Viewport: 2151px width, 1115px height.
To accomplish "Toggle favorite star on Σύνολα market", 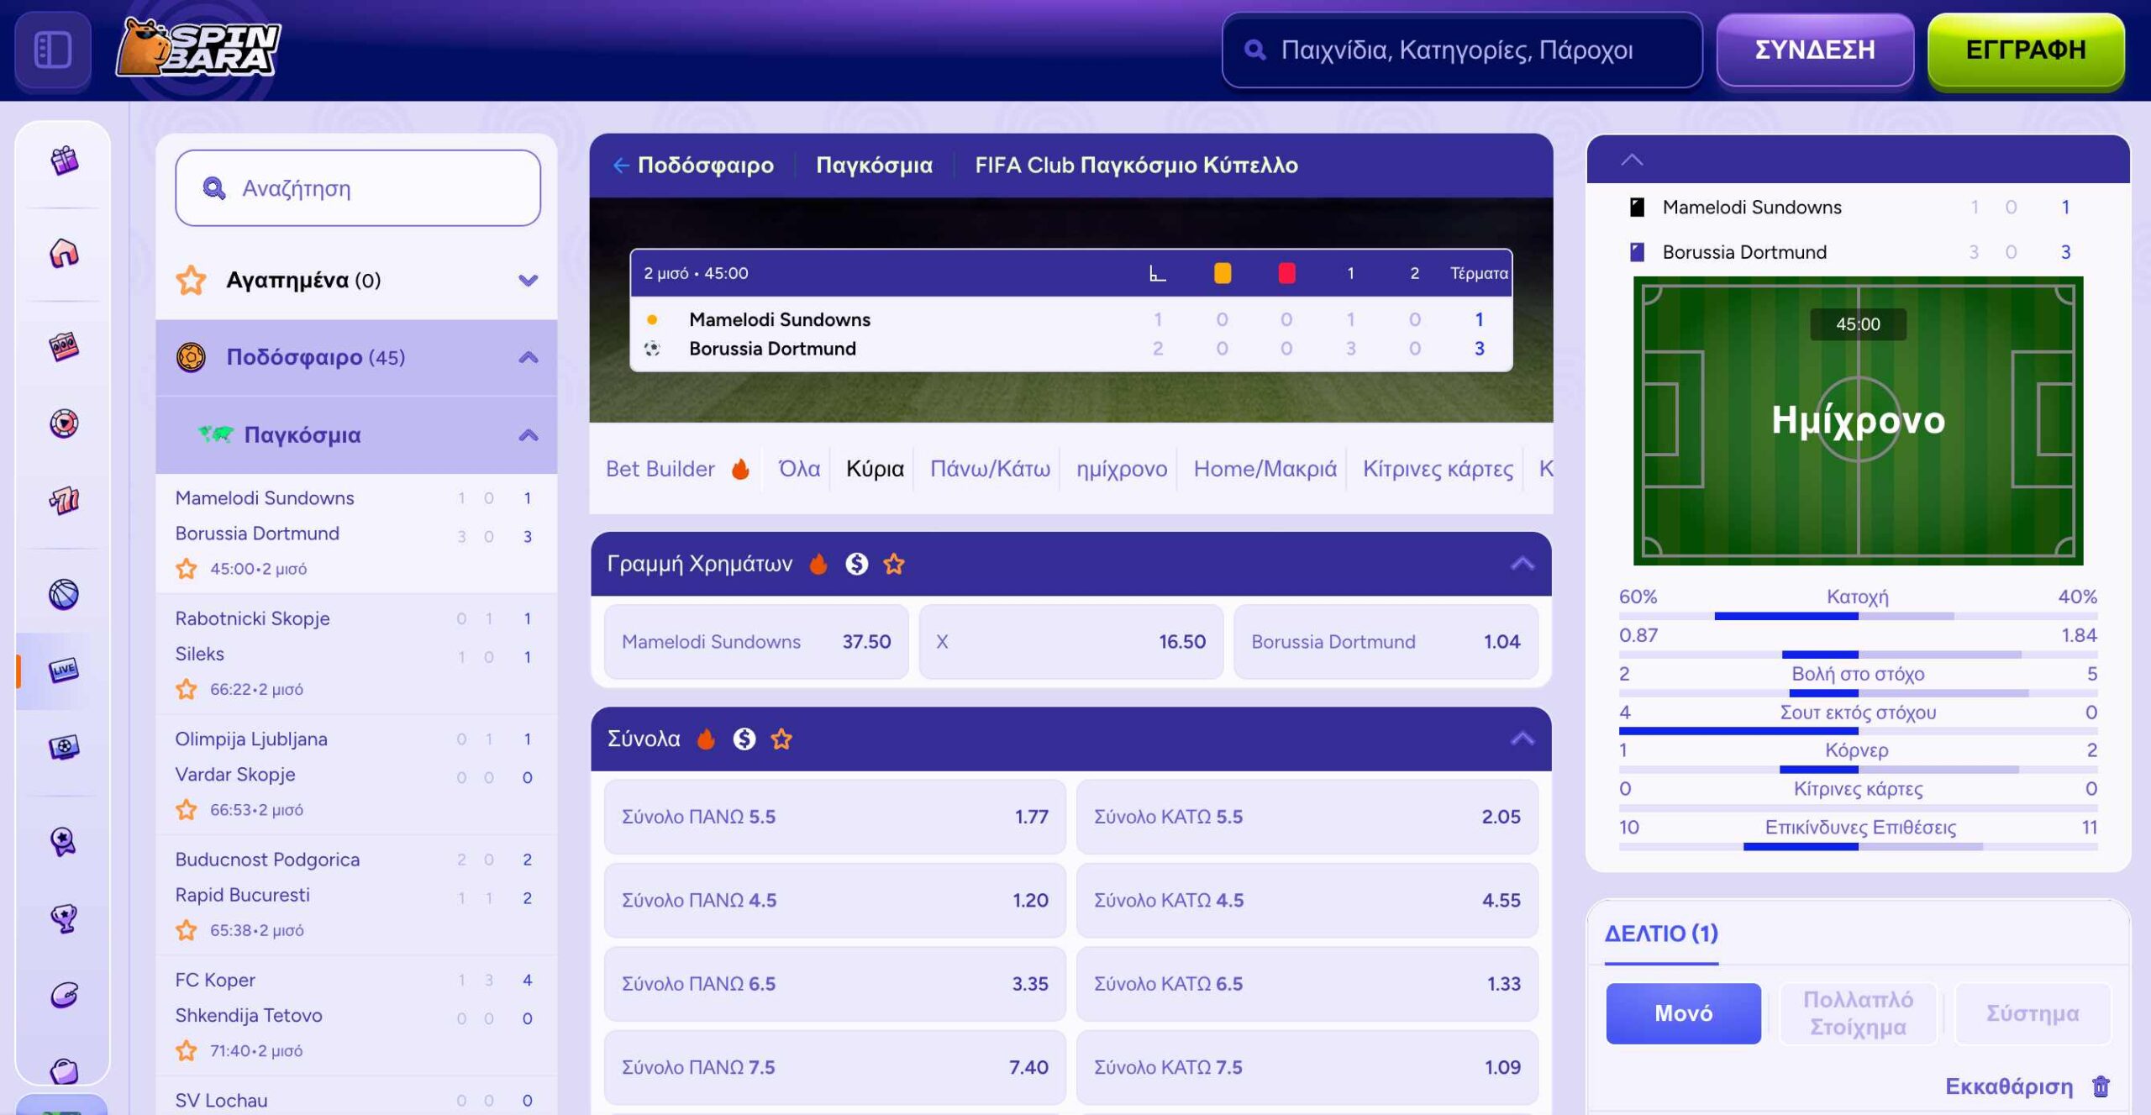I will pos(781,739).
